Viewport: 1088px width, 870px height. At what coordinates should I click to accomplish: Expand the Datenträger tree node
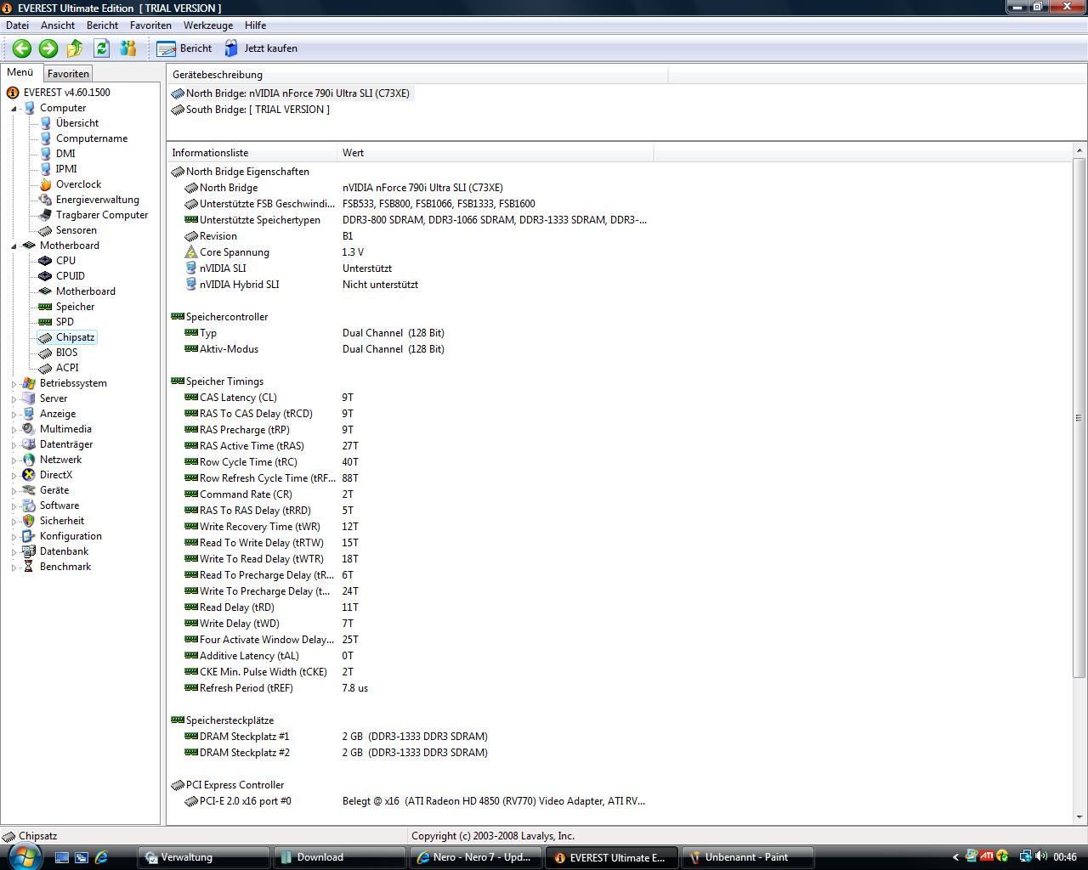point(14,445)
